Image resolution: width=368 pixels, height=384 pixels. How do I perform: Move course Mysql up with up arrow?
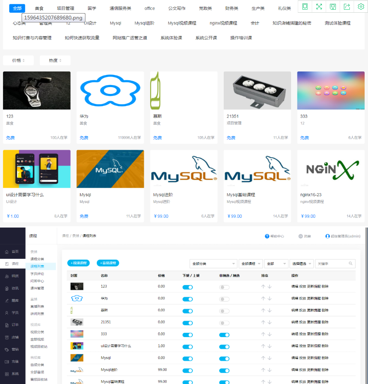click(263, 358)
